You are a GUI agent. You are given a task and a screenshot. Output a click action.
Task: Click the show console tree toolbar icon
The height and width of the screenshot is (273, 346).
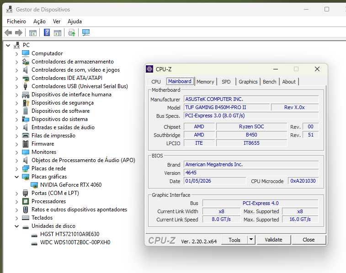[x=33, y=33]
